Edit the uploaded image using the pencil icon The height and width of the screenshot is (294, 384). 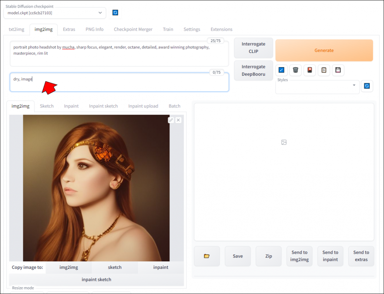coord(171,120)
